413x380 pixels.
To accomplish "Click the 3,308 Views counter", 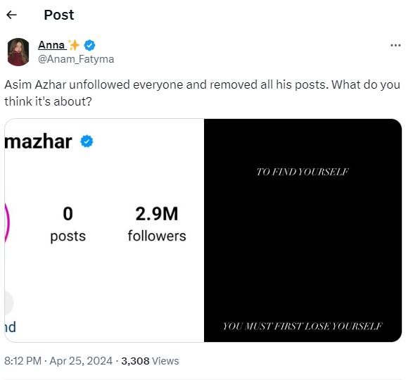I will point(150,361).
